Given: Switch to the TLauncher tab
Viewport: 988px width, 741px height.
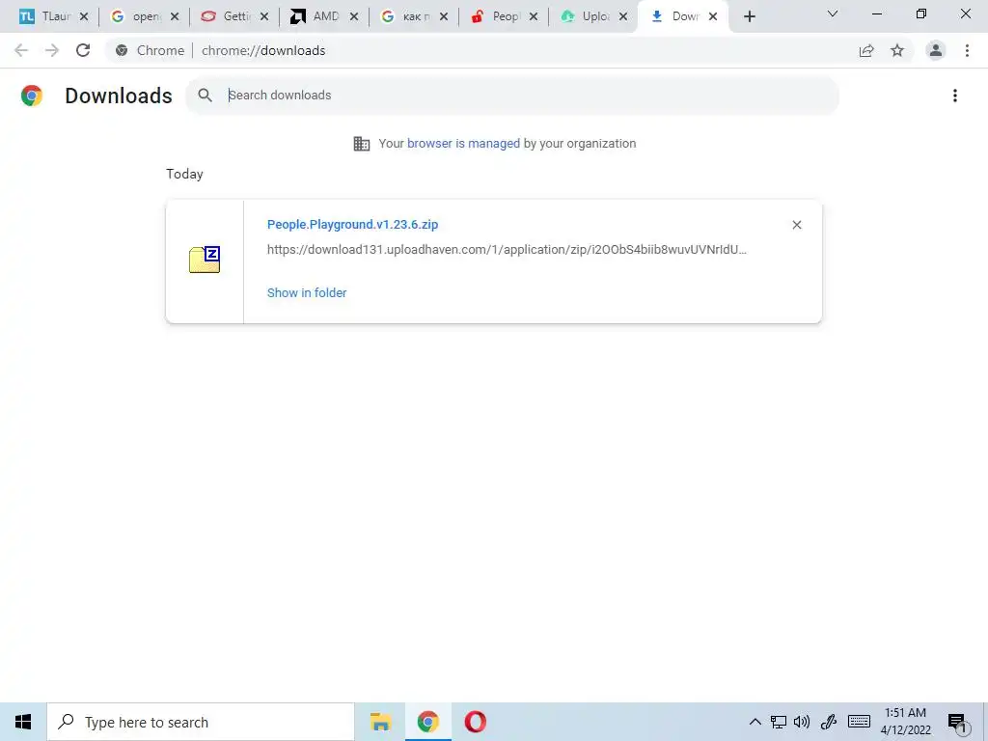Looking at the screenshot, I should 44,16.
